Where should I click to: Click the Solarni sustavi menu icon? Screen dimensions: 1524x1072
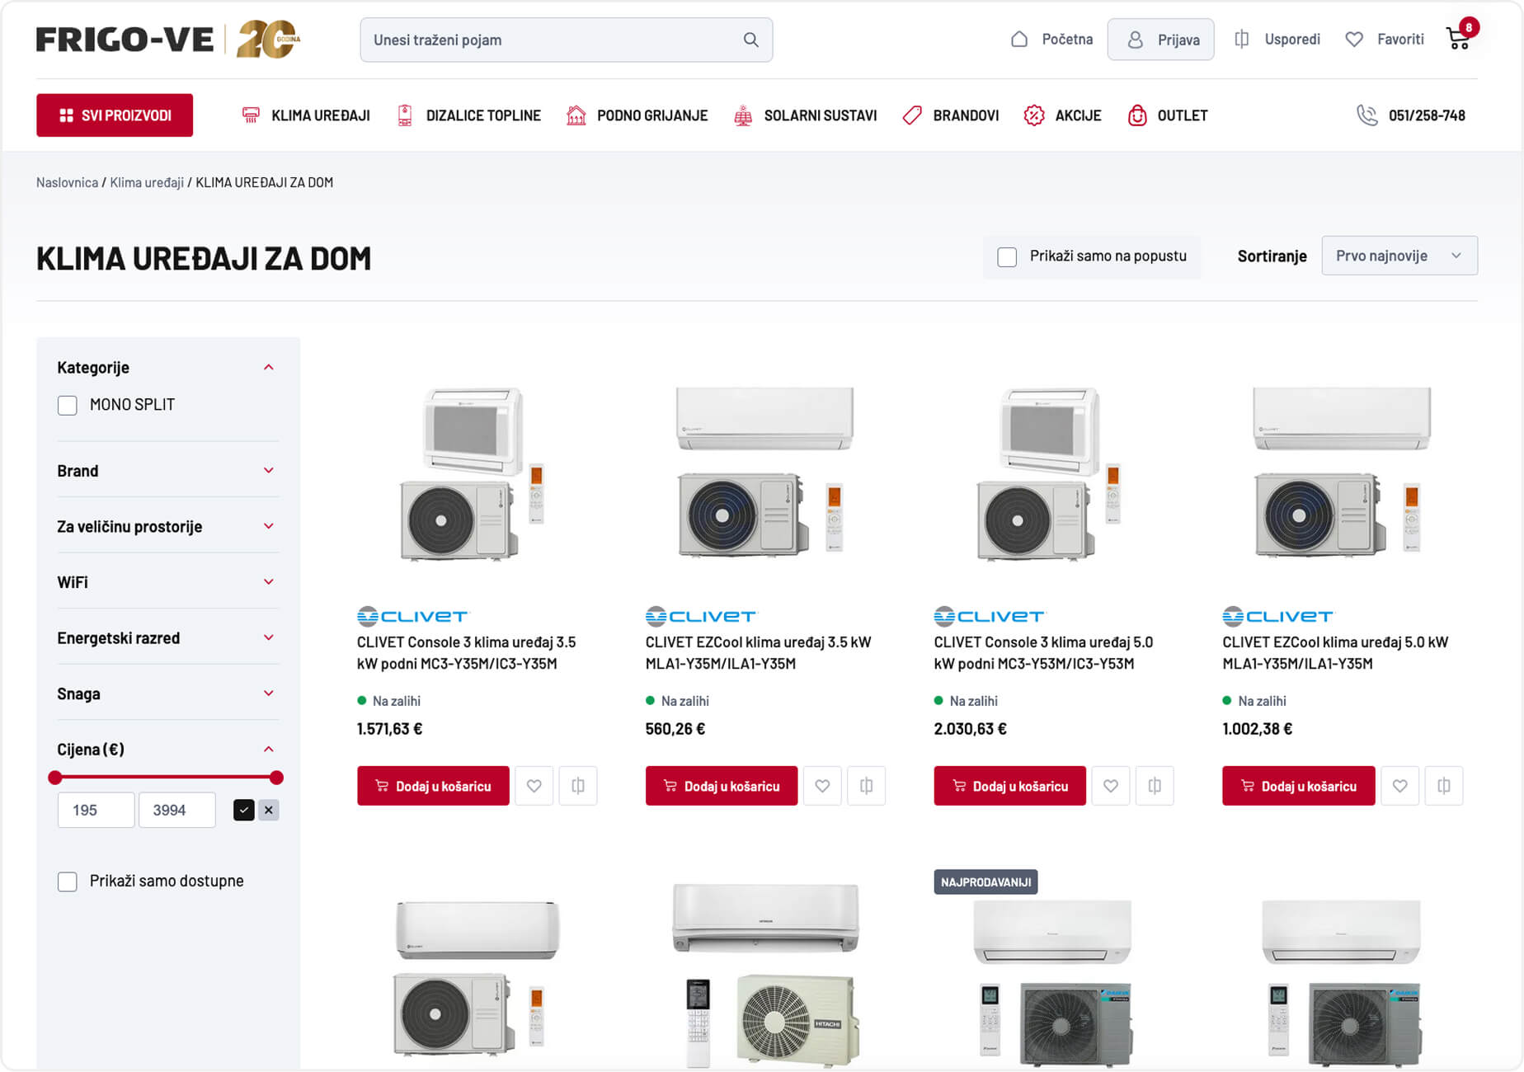(x=743, y=115)
